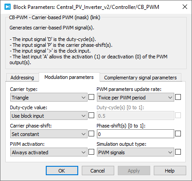Open the Carrier type dropdown showing Triangle

[x=49, y=98]
